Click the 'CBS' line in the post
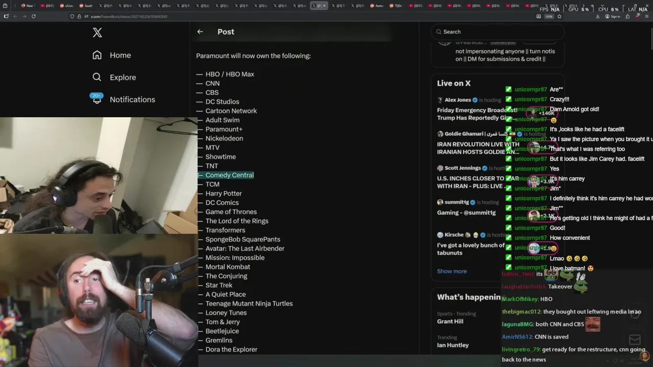Screen dimensions: 653x367 click(x=212, y=92)
